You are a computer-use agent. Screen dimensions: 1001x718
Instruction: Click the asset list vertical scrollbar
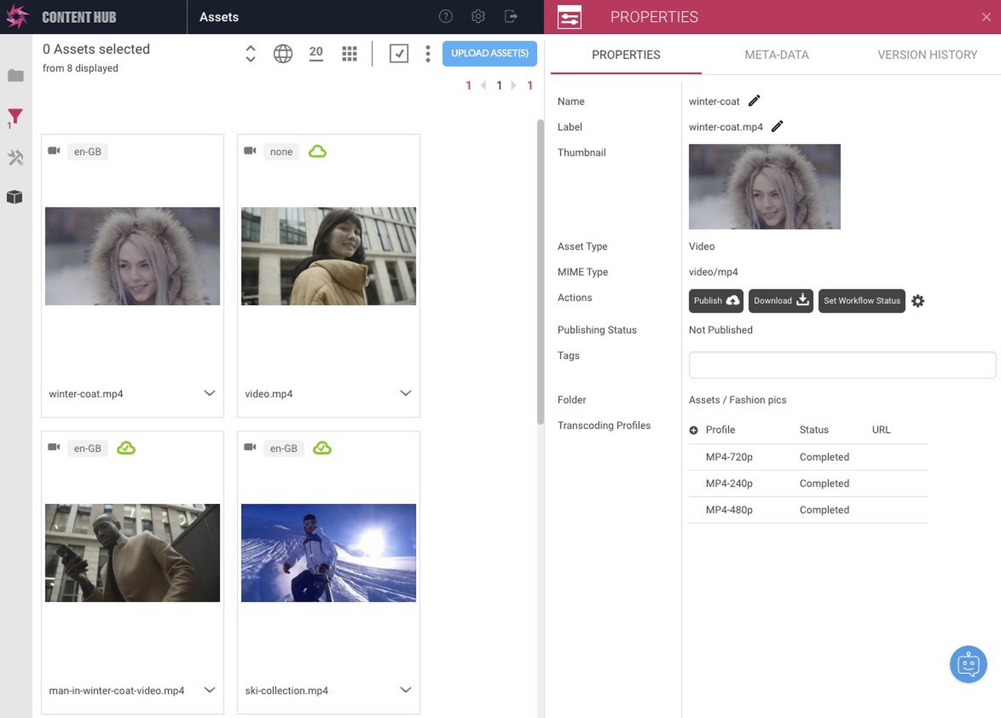coord(540,271)
